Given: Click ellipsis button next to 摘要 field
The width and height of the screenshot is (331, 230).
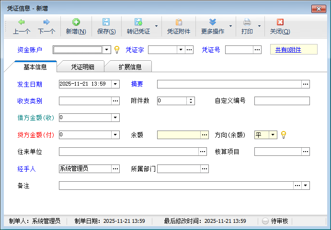Looking at the screenshot, I should (x=306, y=84).
